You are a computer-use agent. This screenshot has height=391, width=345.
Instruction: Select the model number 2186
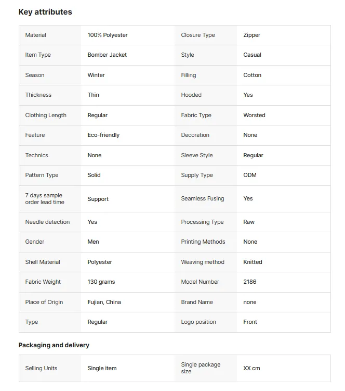(250, 282)
